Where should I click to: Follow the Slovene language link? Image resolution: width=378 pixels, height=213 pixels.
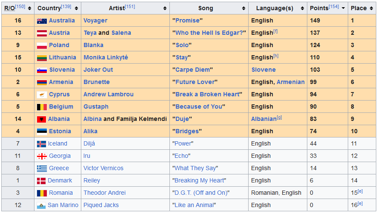(263, 70)
